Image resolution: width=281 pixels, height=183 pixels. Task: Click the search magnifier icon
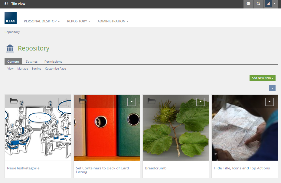click(x=258, y=4)
